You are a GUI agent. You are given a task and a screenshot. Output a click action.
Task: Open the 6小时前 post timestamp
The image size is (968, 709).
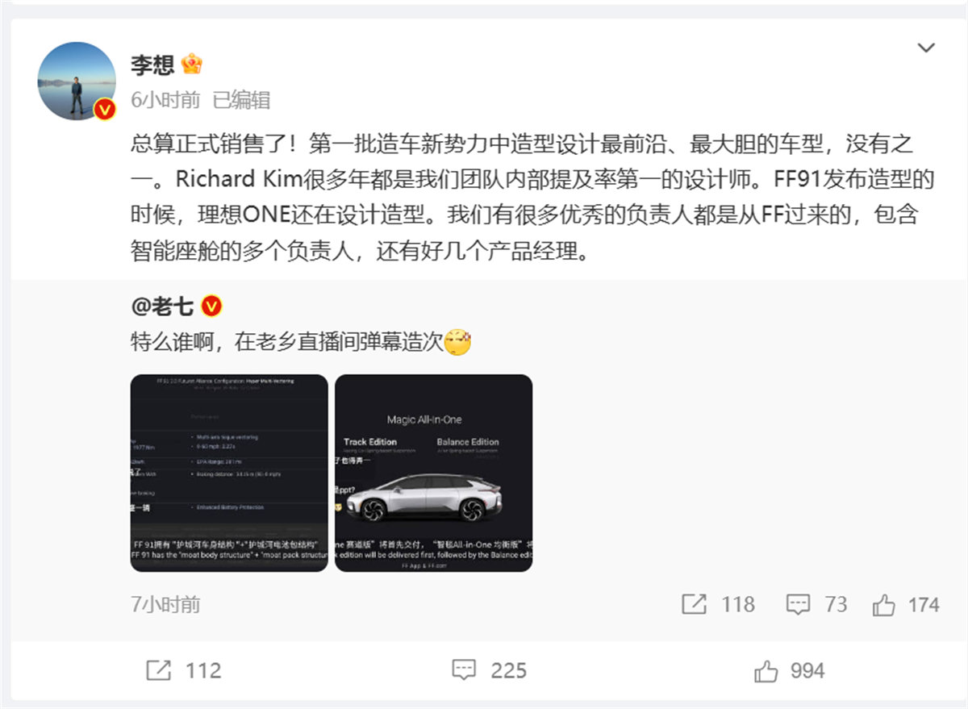(165, 100)
